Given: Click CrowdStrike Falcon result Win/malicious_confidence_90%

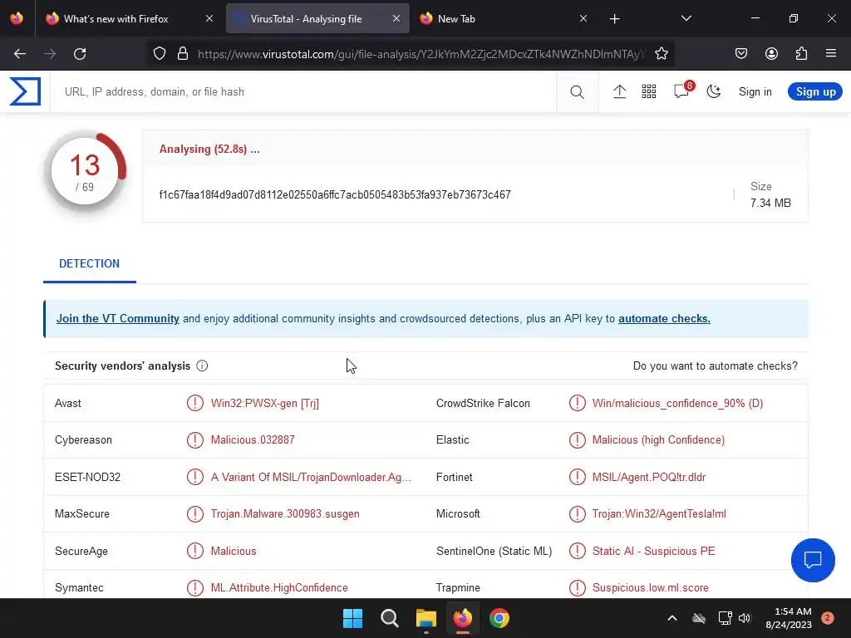Looking at the screenshot, I should click(677, 403).
